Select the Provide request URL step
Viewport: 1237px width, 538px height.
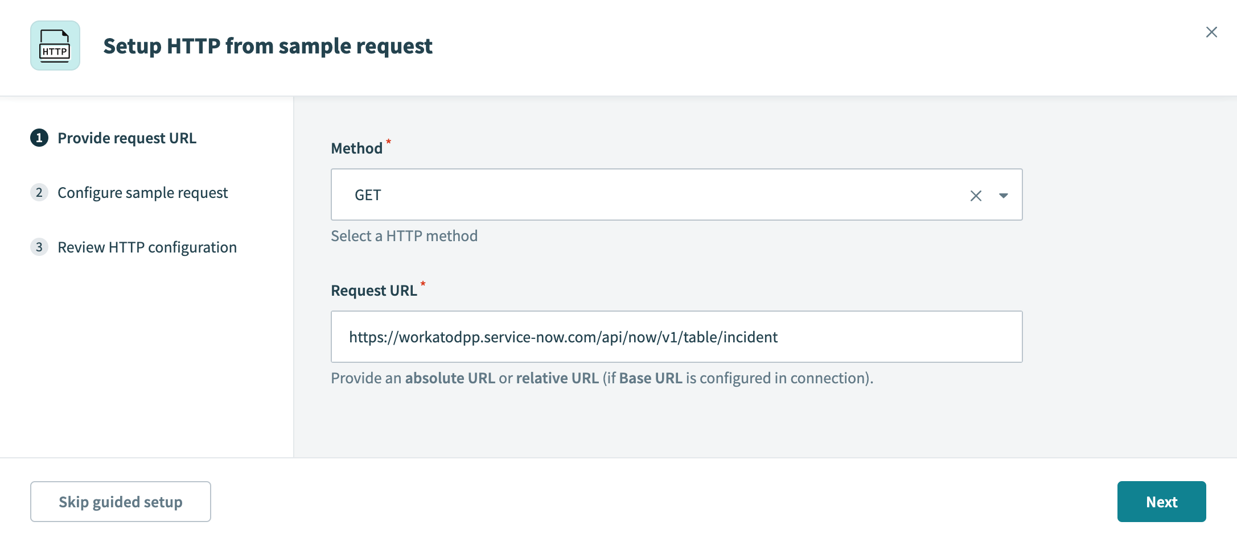126,138
